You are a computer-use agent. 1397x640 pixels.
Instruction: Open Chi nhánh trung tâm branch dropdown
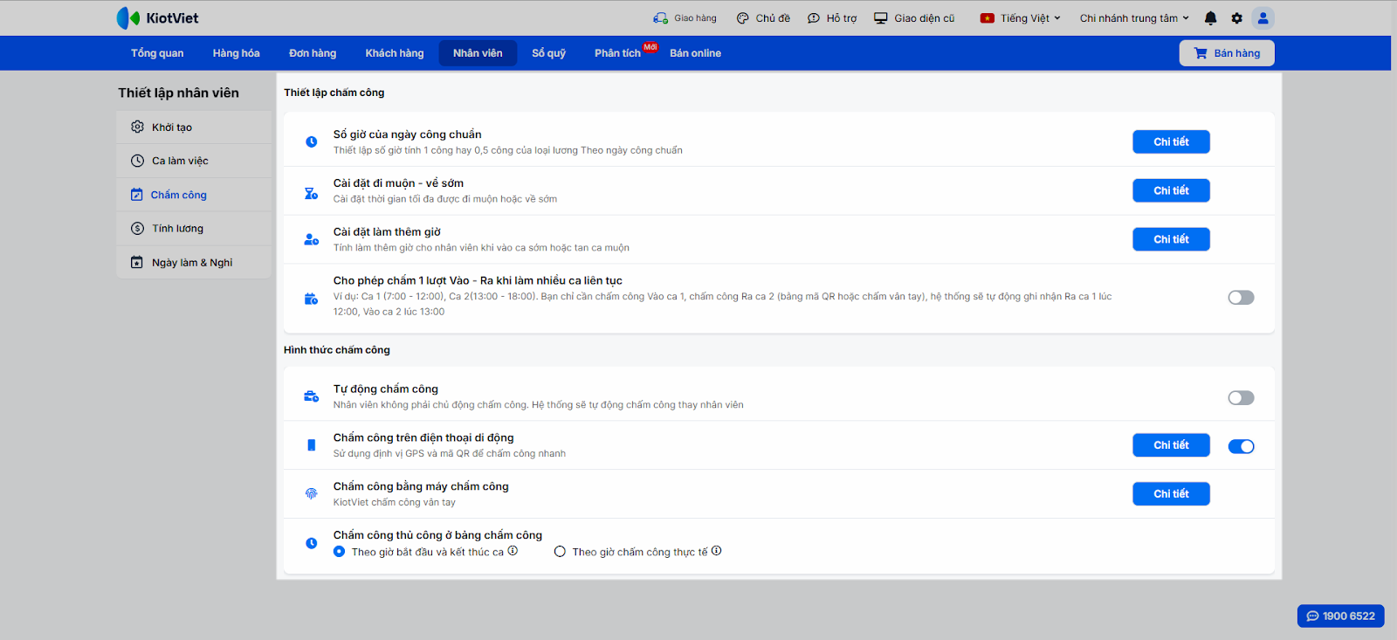click(x=1134, y=18)
